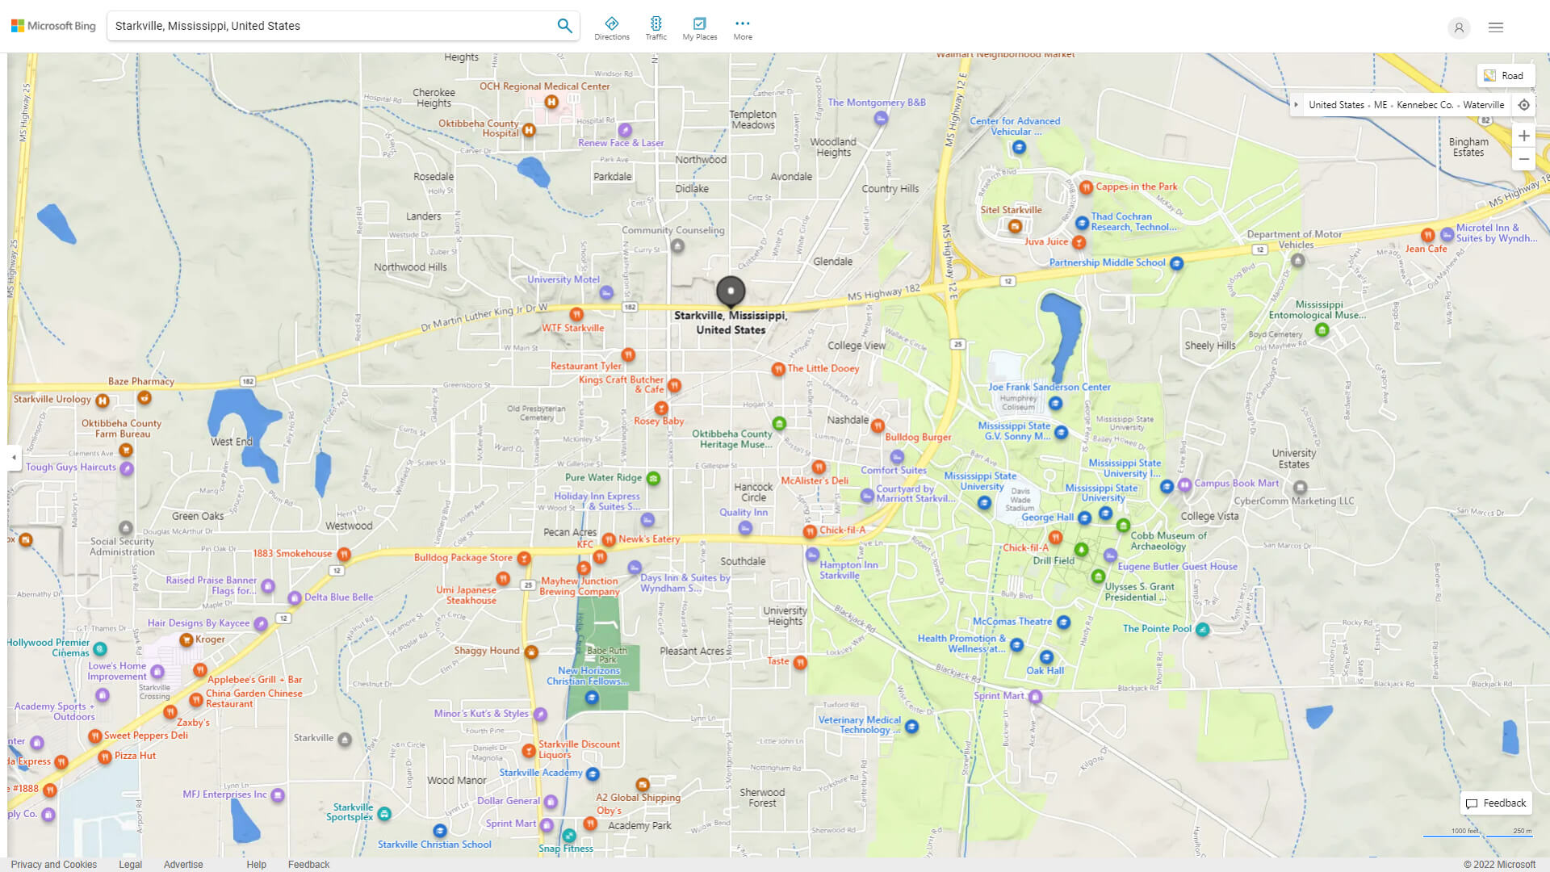Open the user profile icon
This screenshot has height=872, width=1550.
tap(1459, 27)
